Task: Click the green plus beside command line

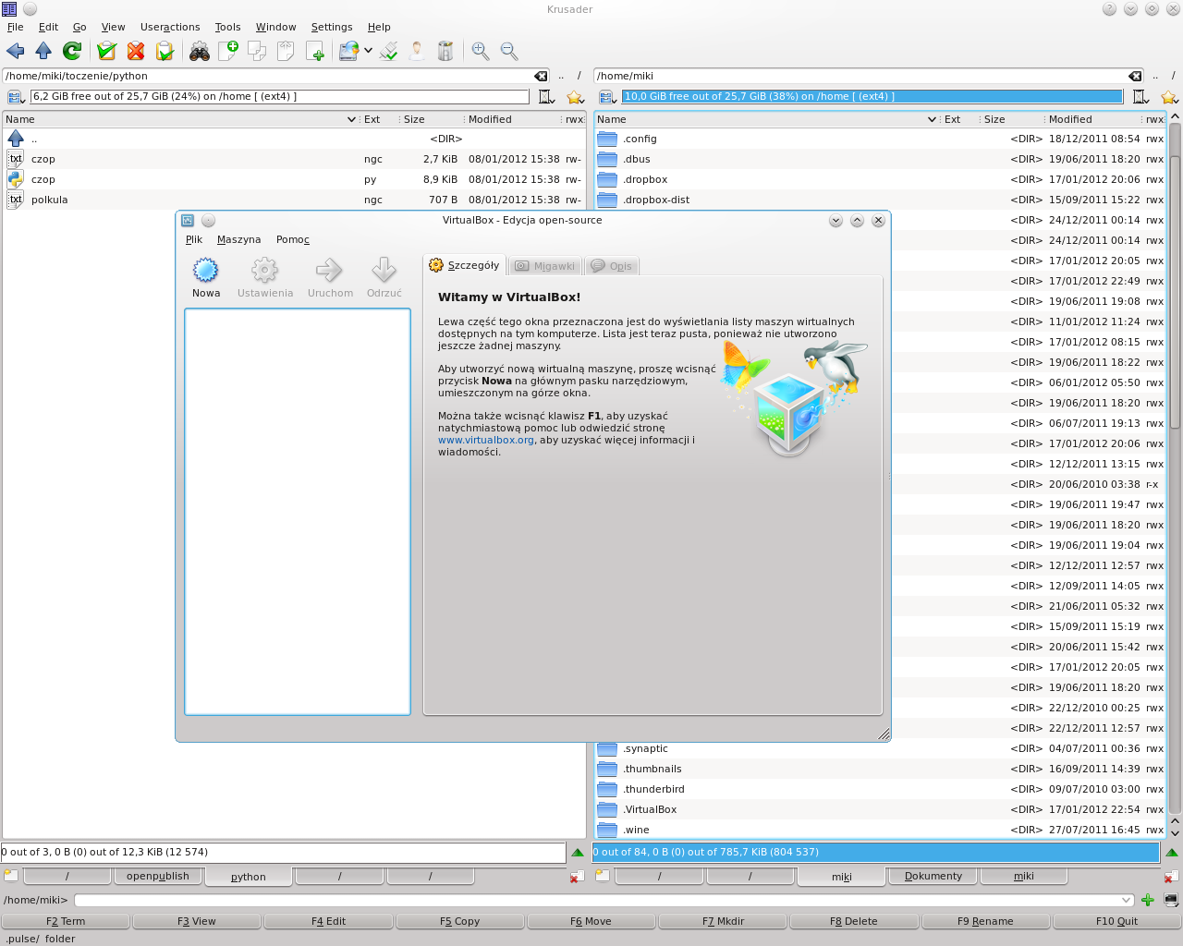Action: (x=1148, y=900)
